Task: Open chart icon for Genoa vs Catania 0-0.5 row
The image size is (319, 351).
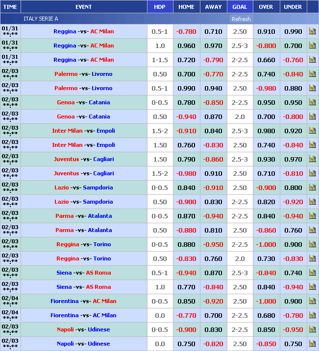Action: click(312, 102)
